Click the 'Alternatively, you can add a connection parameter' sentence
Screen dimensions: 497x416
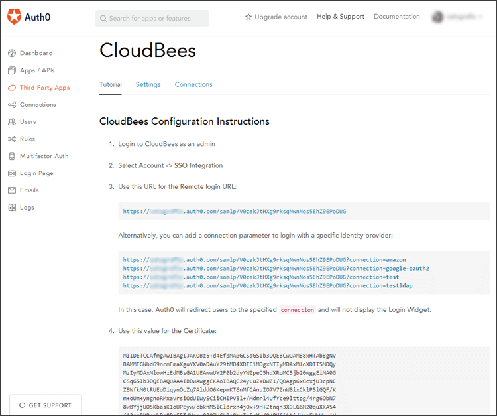click(256, 236)
